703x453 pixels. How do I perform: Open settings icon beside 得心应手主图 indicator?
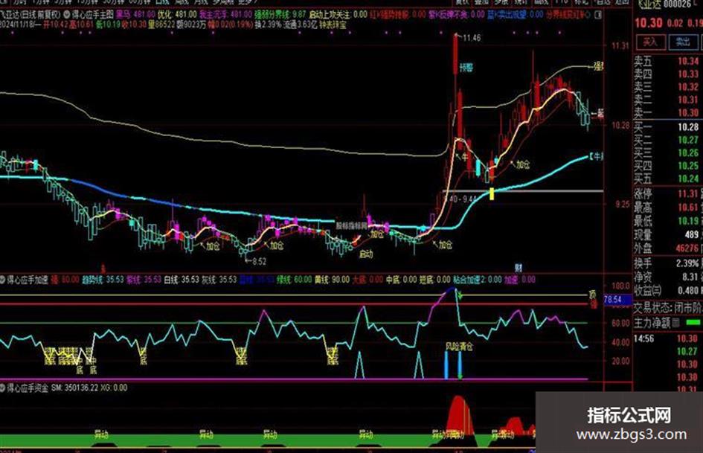66,14
